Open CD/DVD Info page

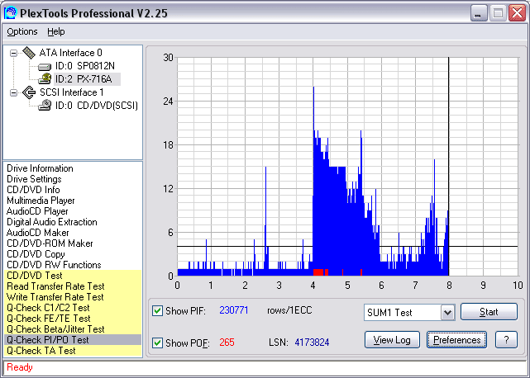click(33, 190)
